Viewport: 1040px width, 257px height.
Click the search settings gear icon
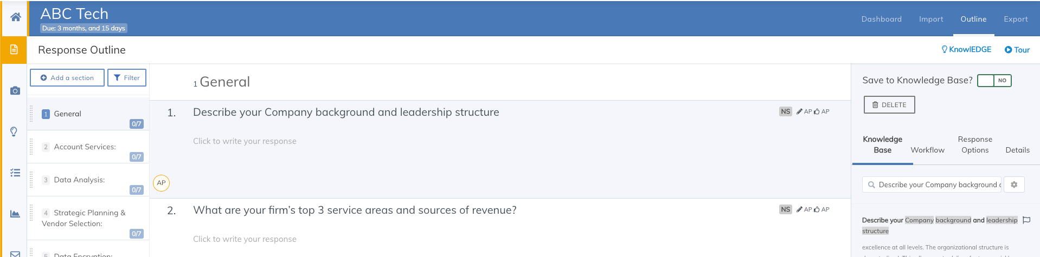pos(1014,184)
